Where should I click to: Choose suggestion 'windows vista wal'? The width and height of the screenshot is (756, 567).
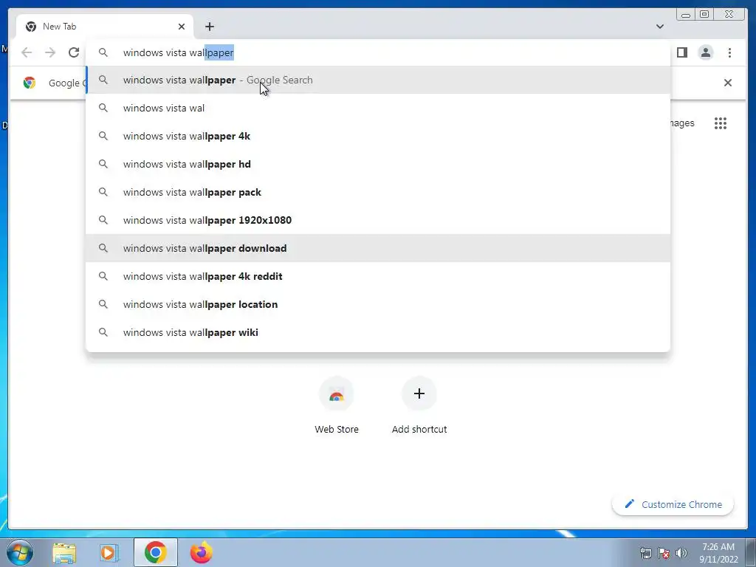[x=378, y=108]
